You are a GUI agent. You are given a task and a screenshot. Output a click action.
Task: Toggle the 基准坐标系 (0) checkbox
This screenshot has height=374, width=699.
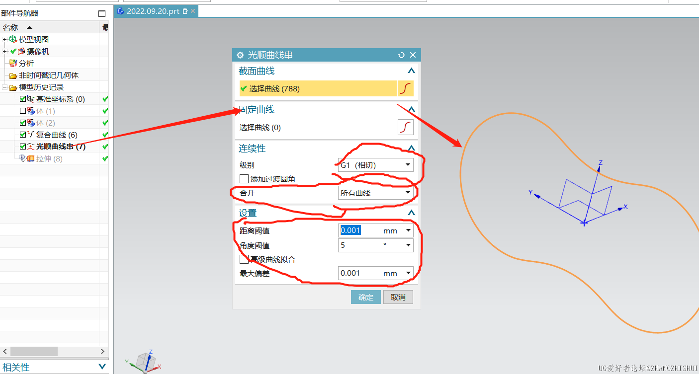click(x=23, y=99)
